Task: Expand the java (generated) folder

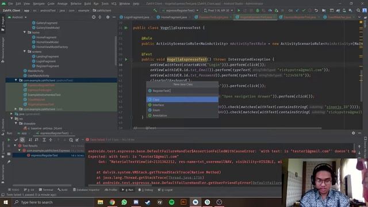Action: tap(11, 114)
